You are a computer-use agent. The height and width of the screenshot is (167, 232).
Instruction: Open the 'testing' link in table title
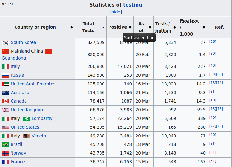(x=132, y=5)
